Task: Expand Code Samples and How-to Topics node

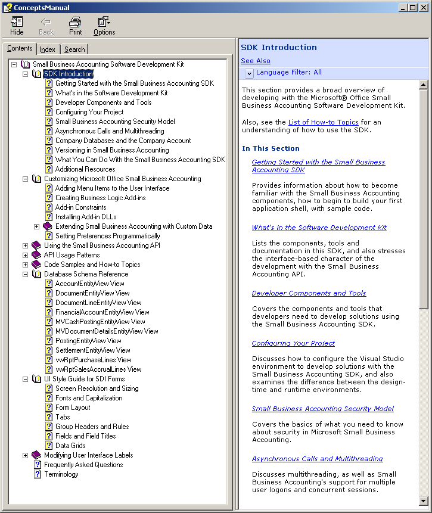Action: pyautogui.click(x=25, y=265)
